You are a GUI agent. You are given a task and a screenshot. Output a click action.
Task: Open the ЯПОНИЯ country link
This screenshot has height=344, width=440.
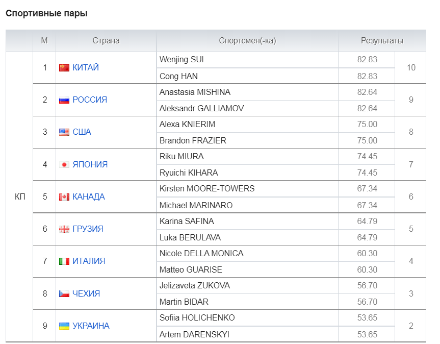(90, 164)
